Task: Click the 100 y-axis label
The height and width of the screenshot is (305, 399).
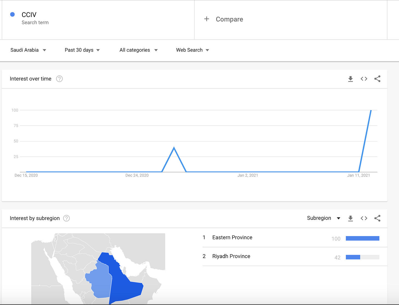Action: tap(15, 110)
